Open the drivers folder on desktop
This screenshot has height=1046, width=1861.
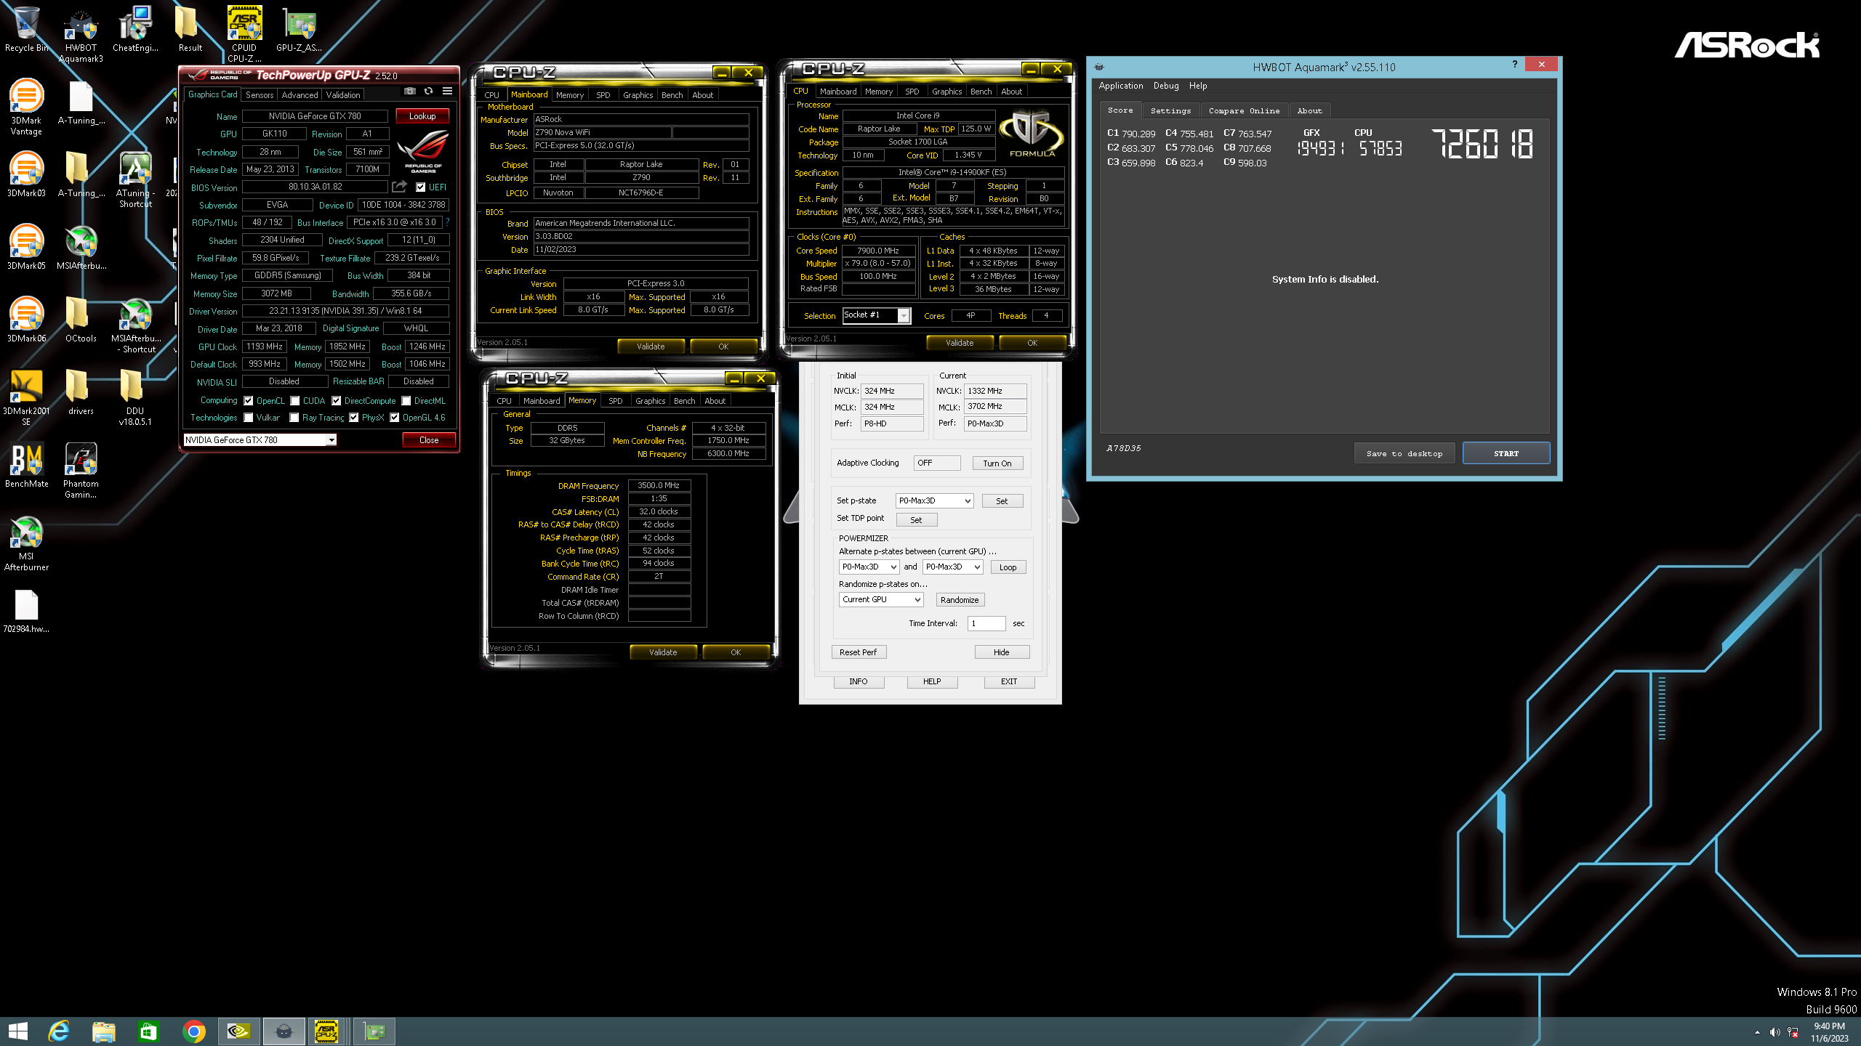81,392
